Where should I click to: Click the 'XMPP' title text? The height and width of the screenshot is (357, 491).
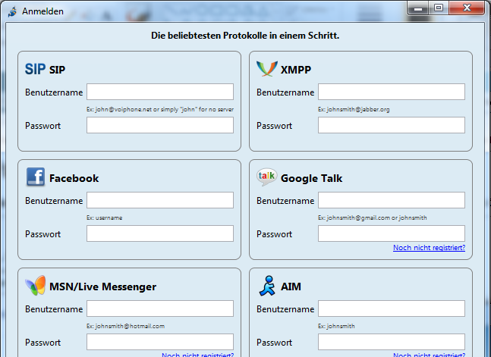click(296, 70)
